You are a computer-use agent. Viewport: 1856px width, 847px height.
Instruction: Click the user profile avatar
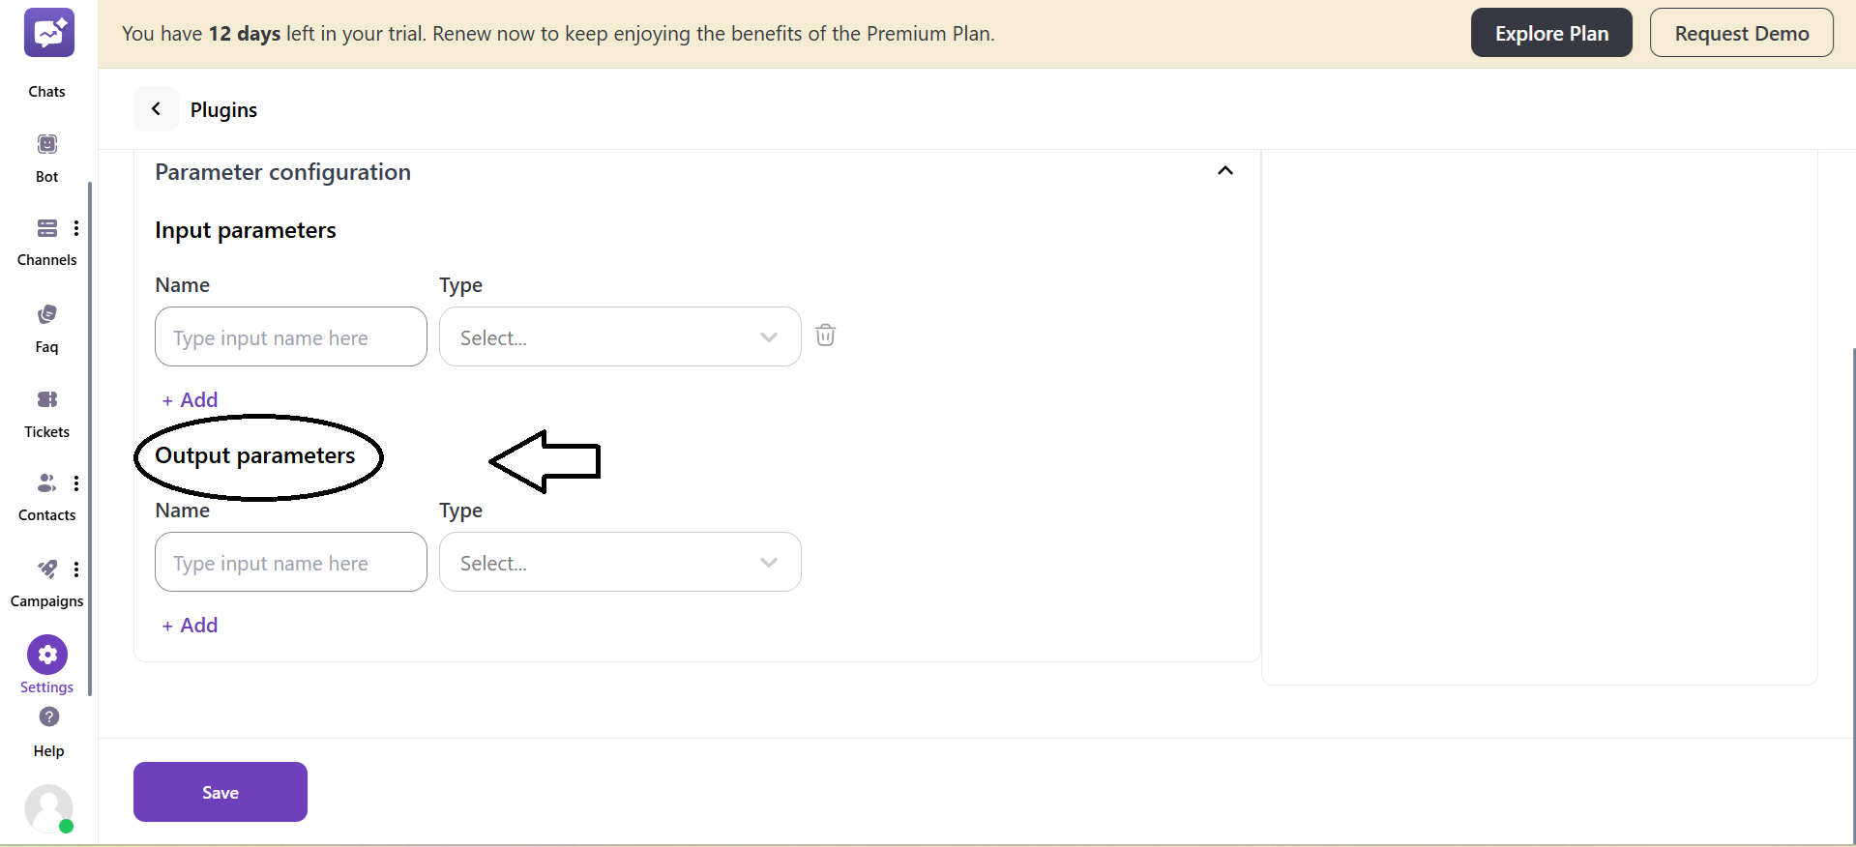[x=48, y=808]
